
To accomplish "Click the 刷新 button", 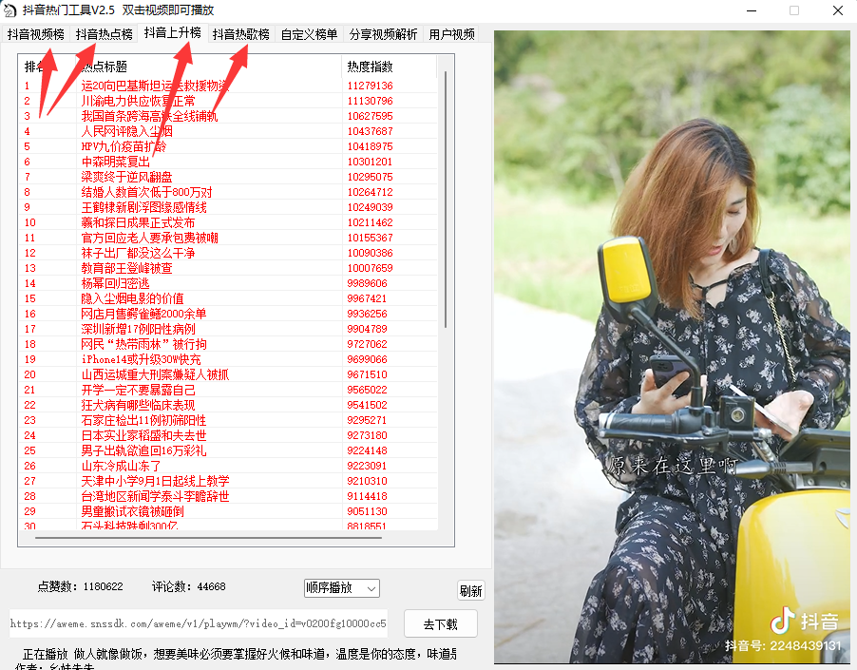I will click(x=470, y=590).
